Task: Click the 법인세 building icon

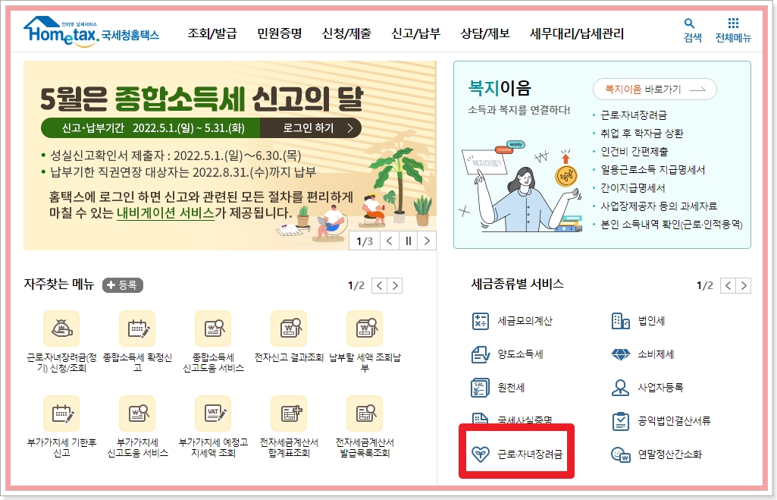Action: [620, 321]
